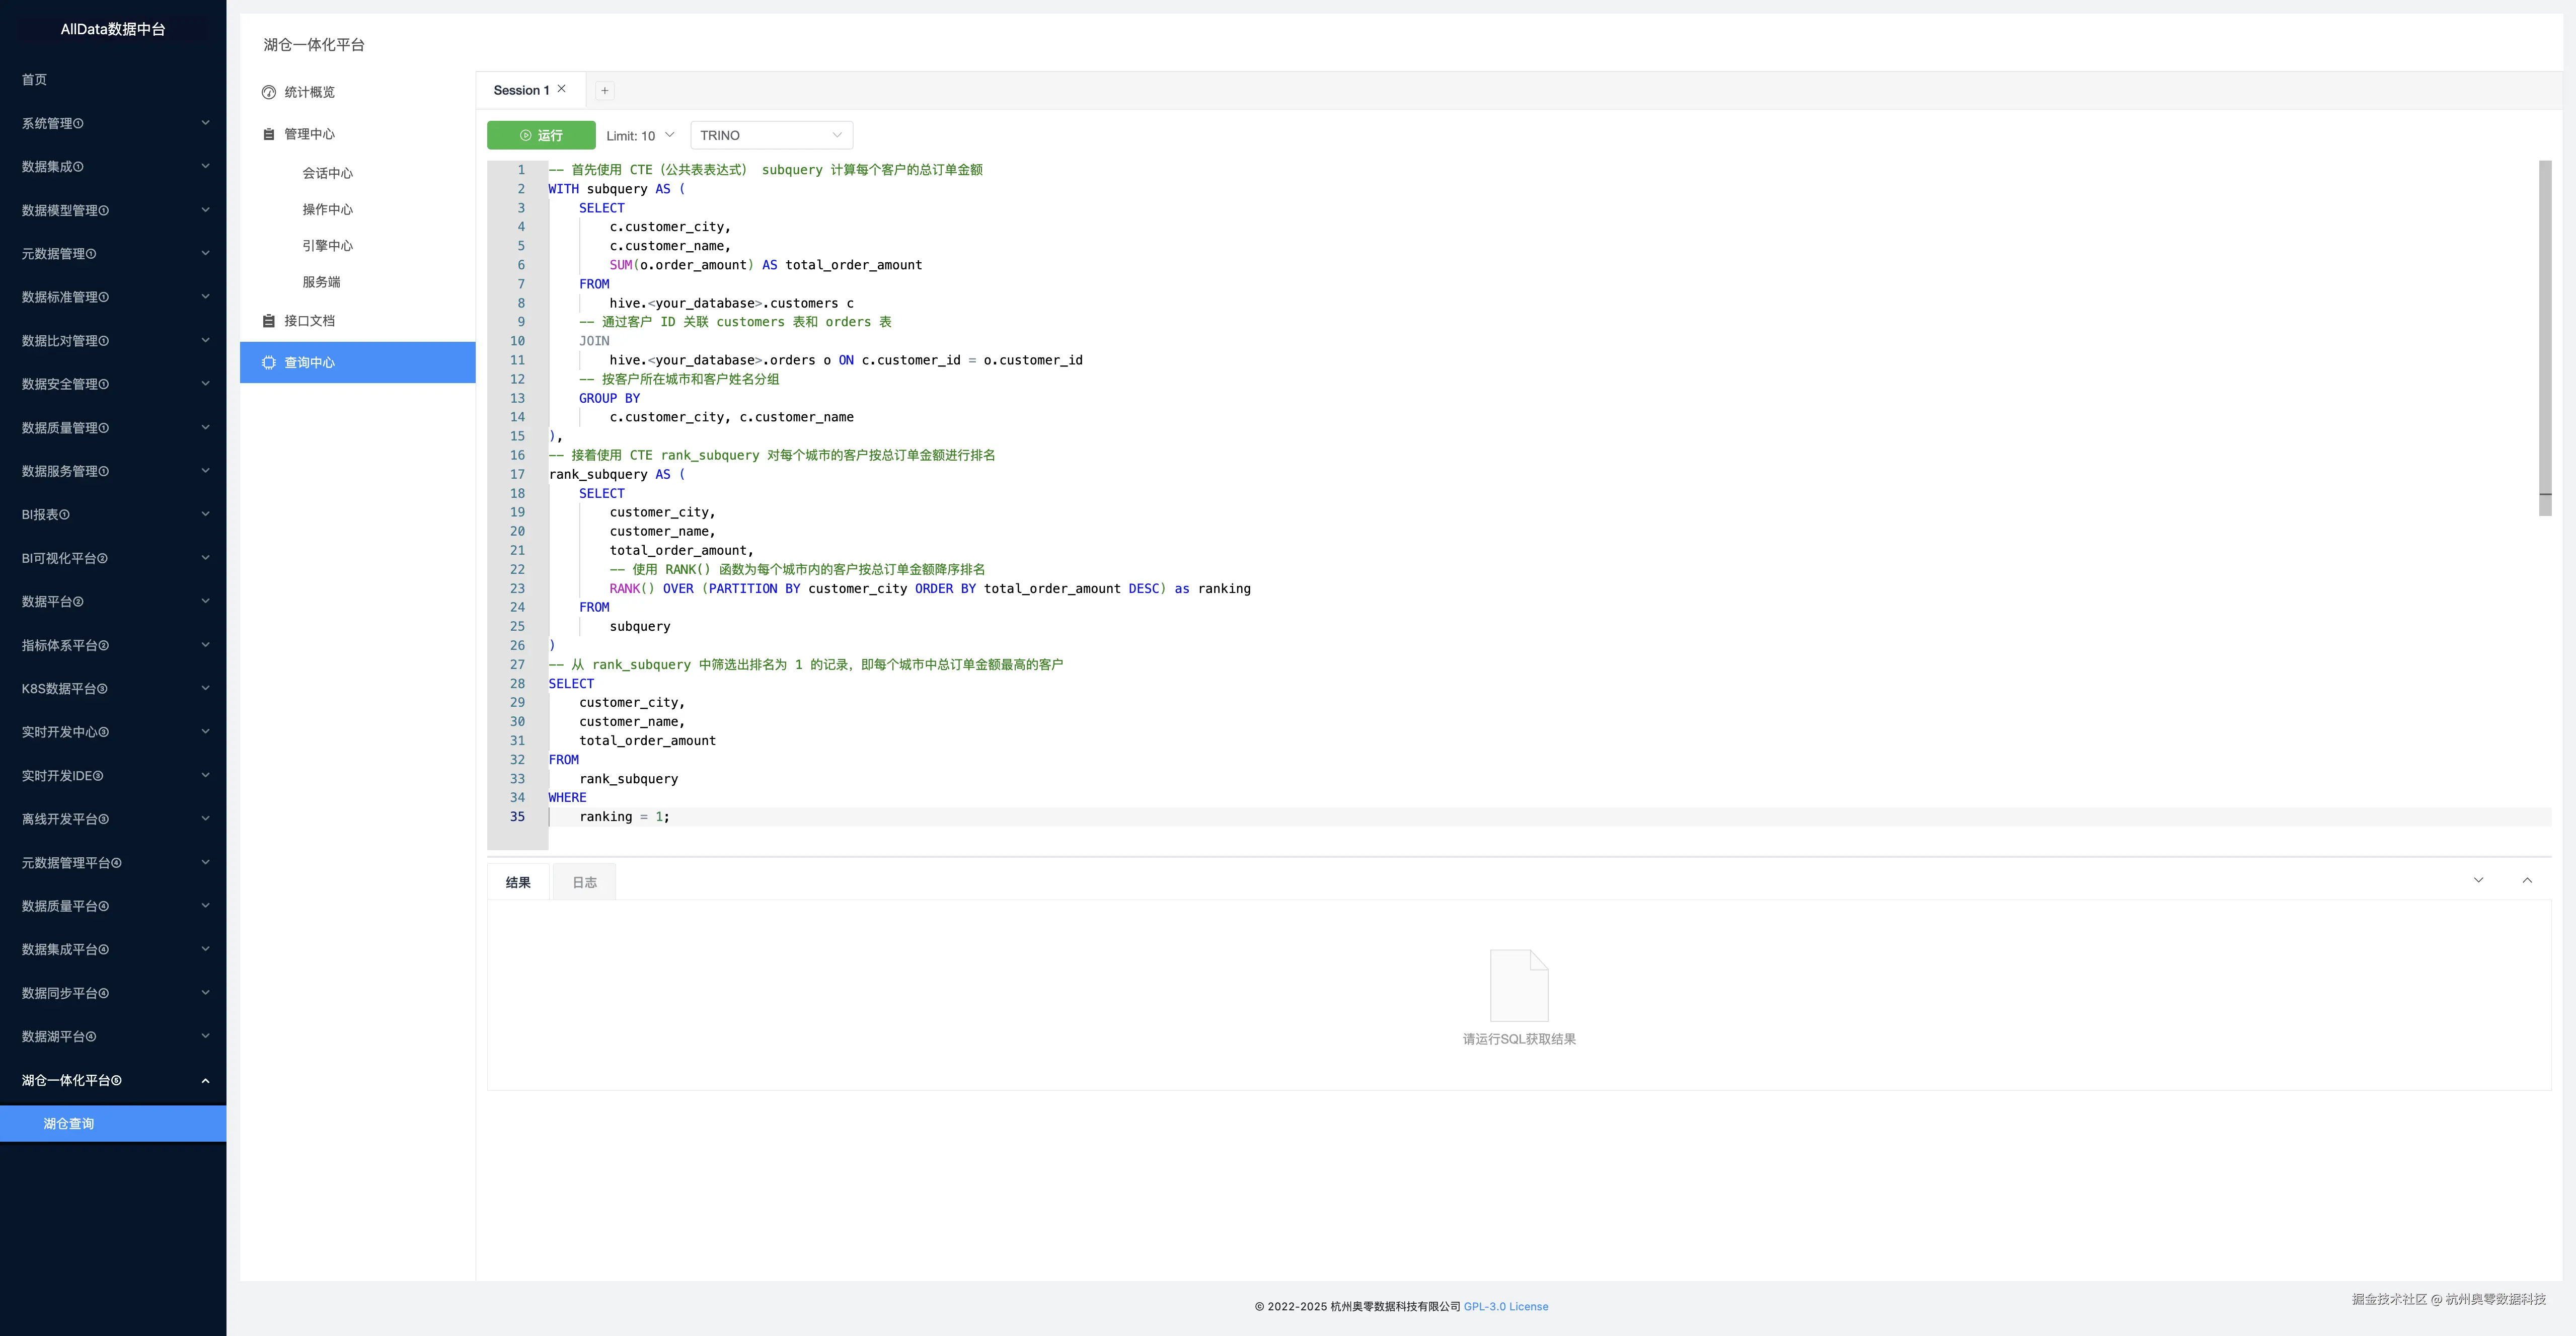
Task: Click the 统计概览 dashboard icon
Action: coord(268,92)
